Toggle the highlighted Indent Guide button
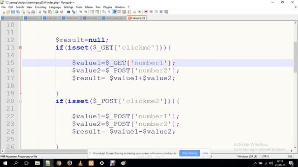This screenshot has height=167, width=298. (x=114, y=12)
